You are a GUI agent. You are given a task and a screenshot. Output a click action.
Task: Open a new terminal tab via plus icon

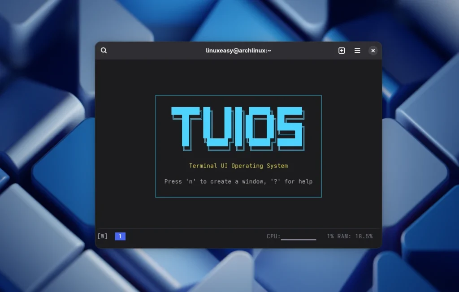click(x=341, y=51)
